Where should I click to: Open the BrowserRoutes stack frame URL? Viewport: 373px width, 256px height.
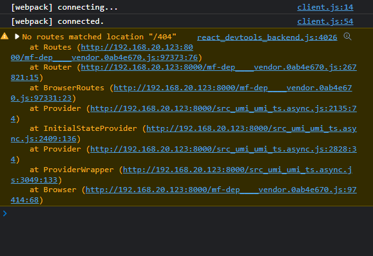tap(233, 88)
